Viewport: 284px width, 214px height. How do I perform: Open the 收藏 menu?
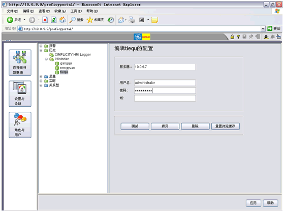60,11
